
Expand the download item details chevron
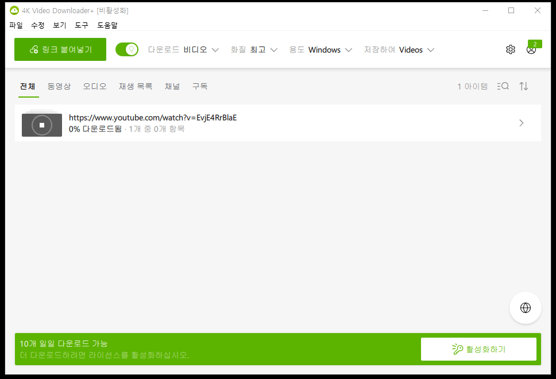click(x=521, y=123)
